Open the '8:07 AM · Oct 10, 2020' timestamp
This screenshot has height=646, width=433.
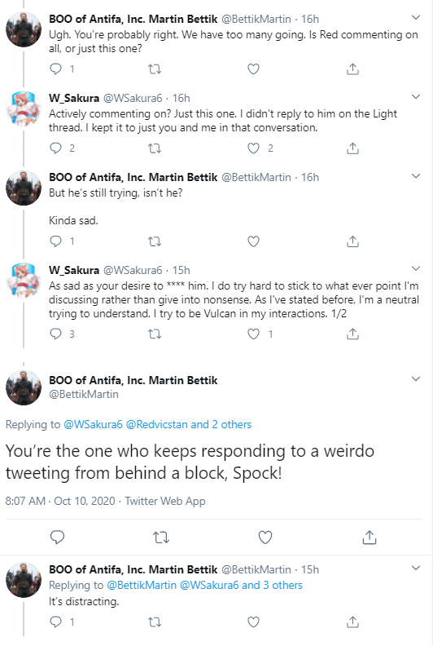(60, 501)
